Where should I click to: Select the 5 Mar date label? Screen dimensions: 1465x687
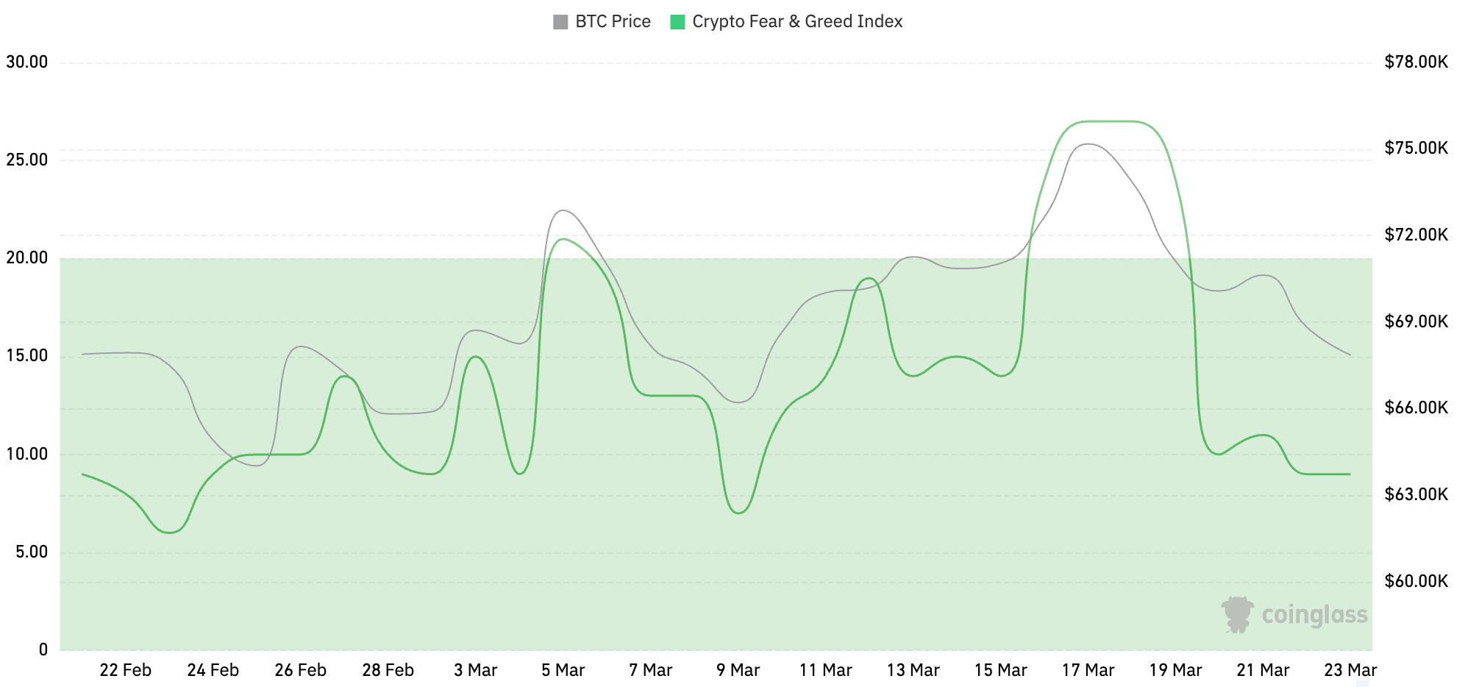(563, 670)
